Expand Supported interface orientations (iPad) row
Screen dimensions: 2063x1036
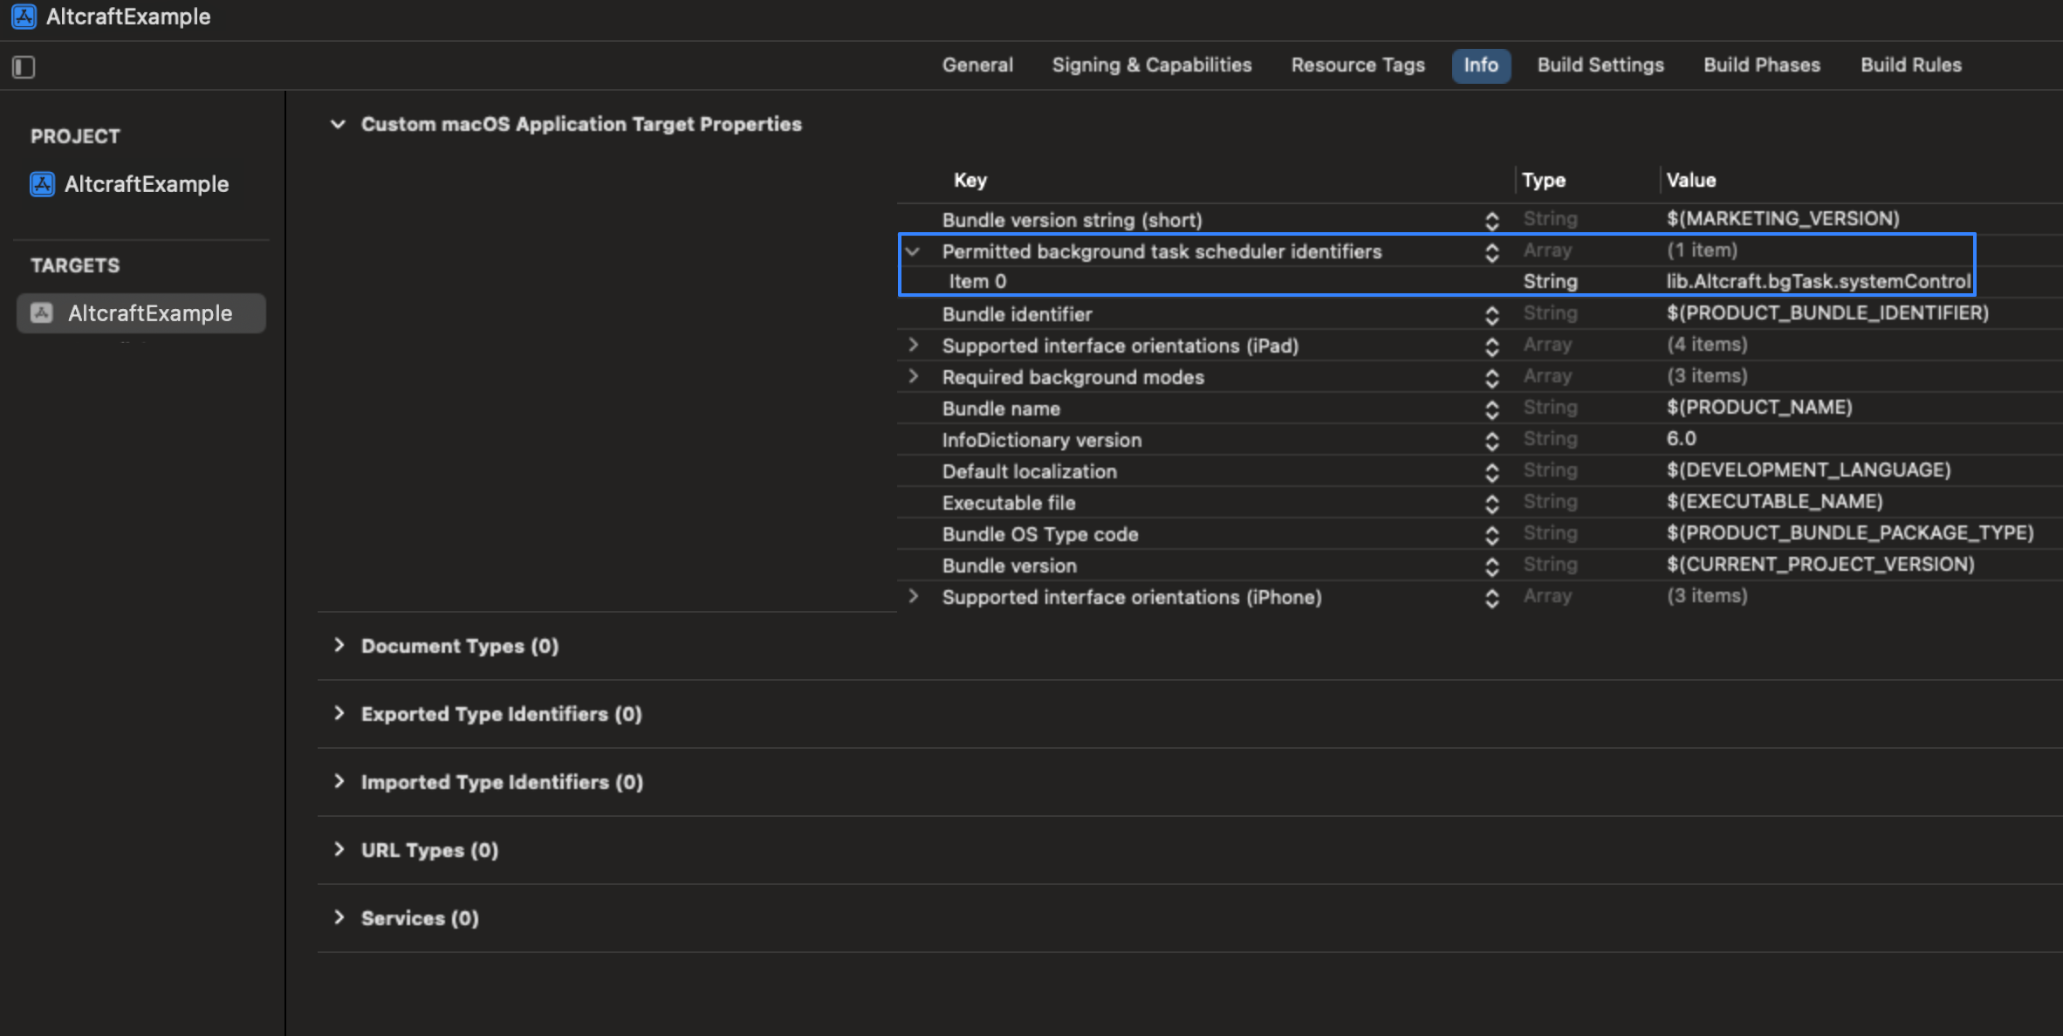913,345
